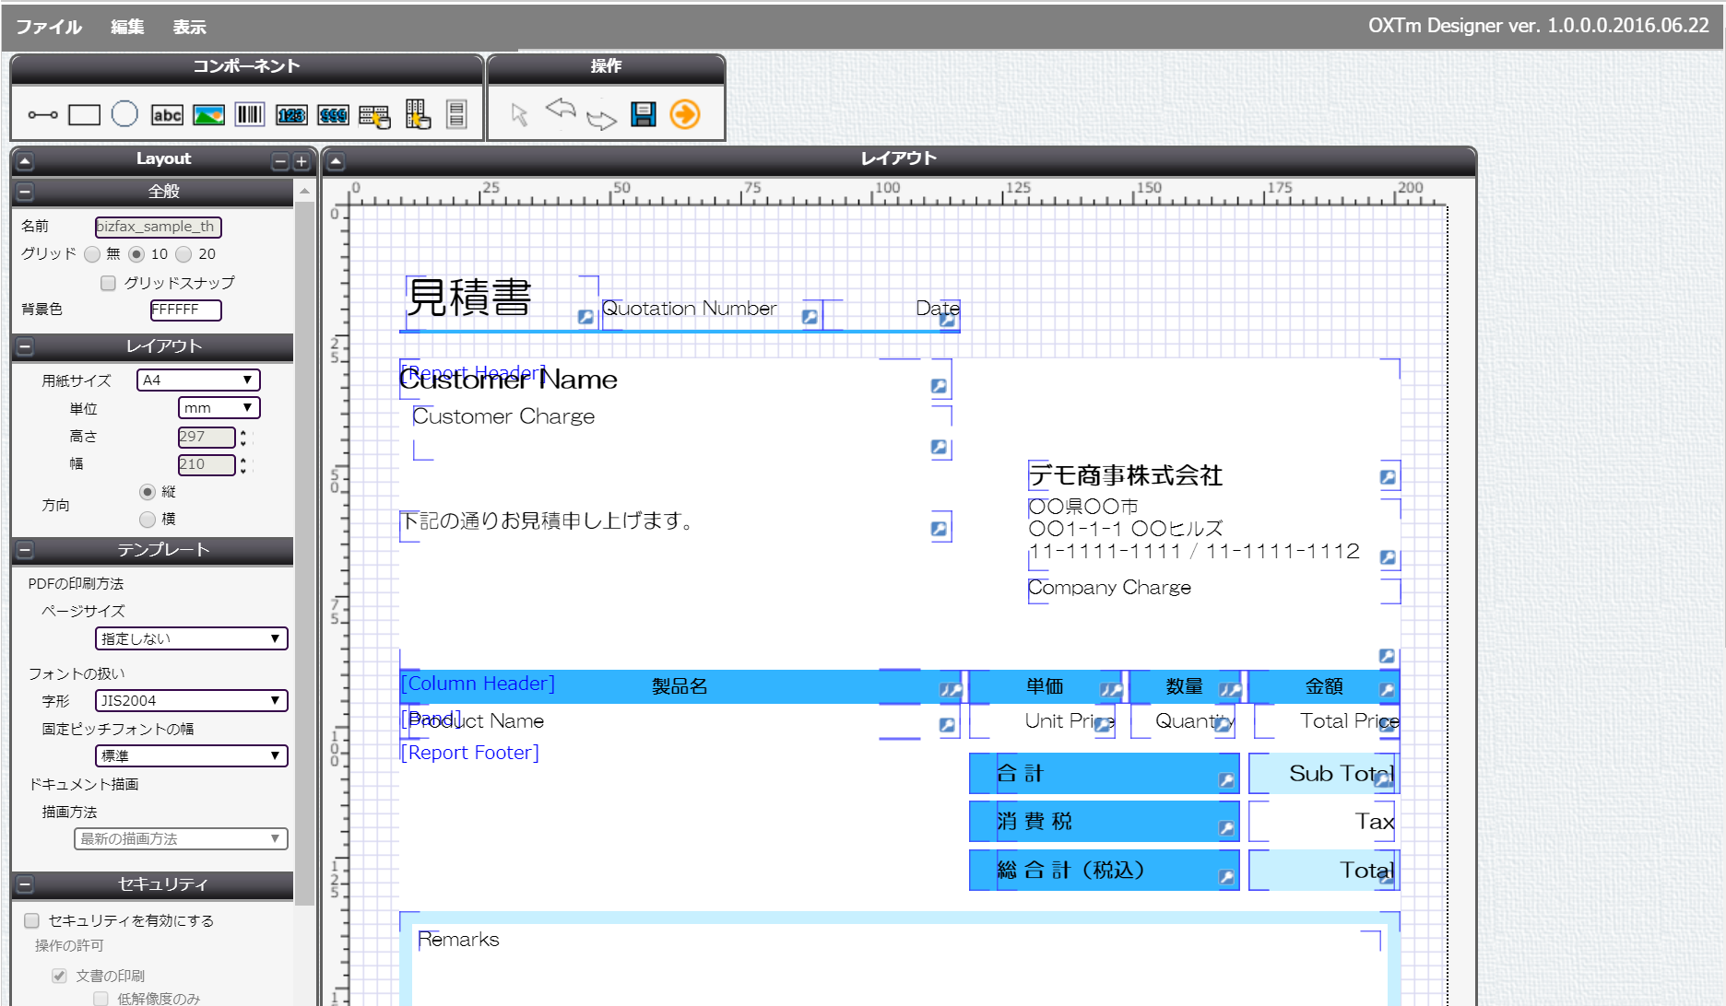Image resolution: width=1726 pixels, height=1006 pixels.
Task: Open the 用紙サイズ A4 dropdown
Action: point(198,380)
